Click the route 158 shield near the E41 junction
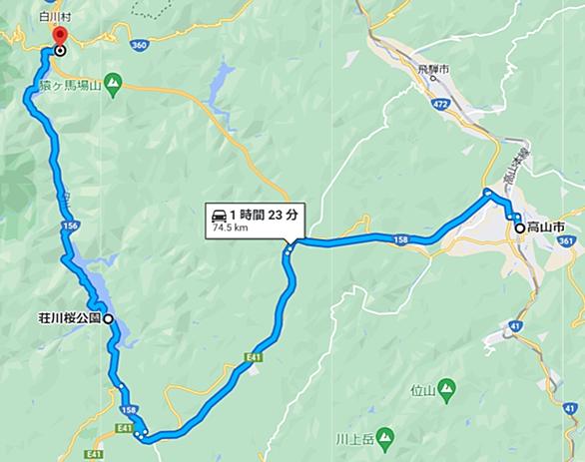This screenshot has width=585, height=462. coord(129,410)
